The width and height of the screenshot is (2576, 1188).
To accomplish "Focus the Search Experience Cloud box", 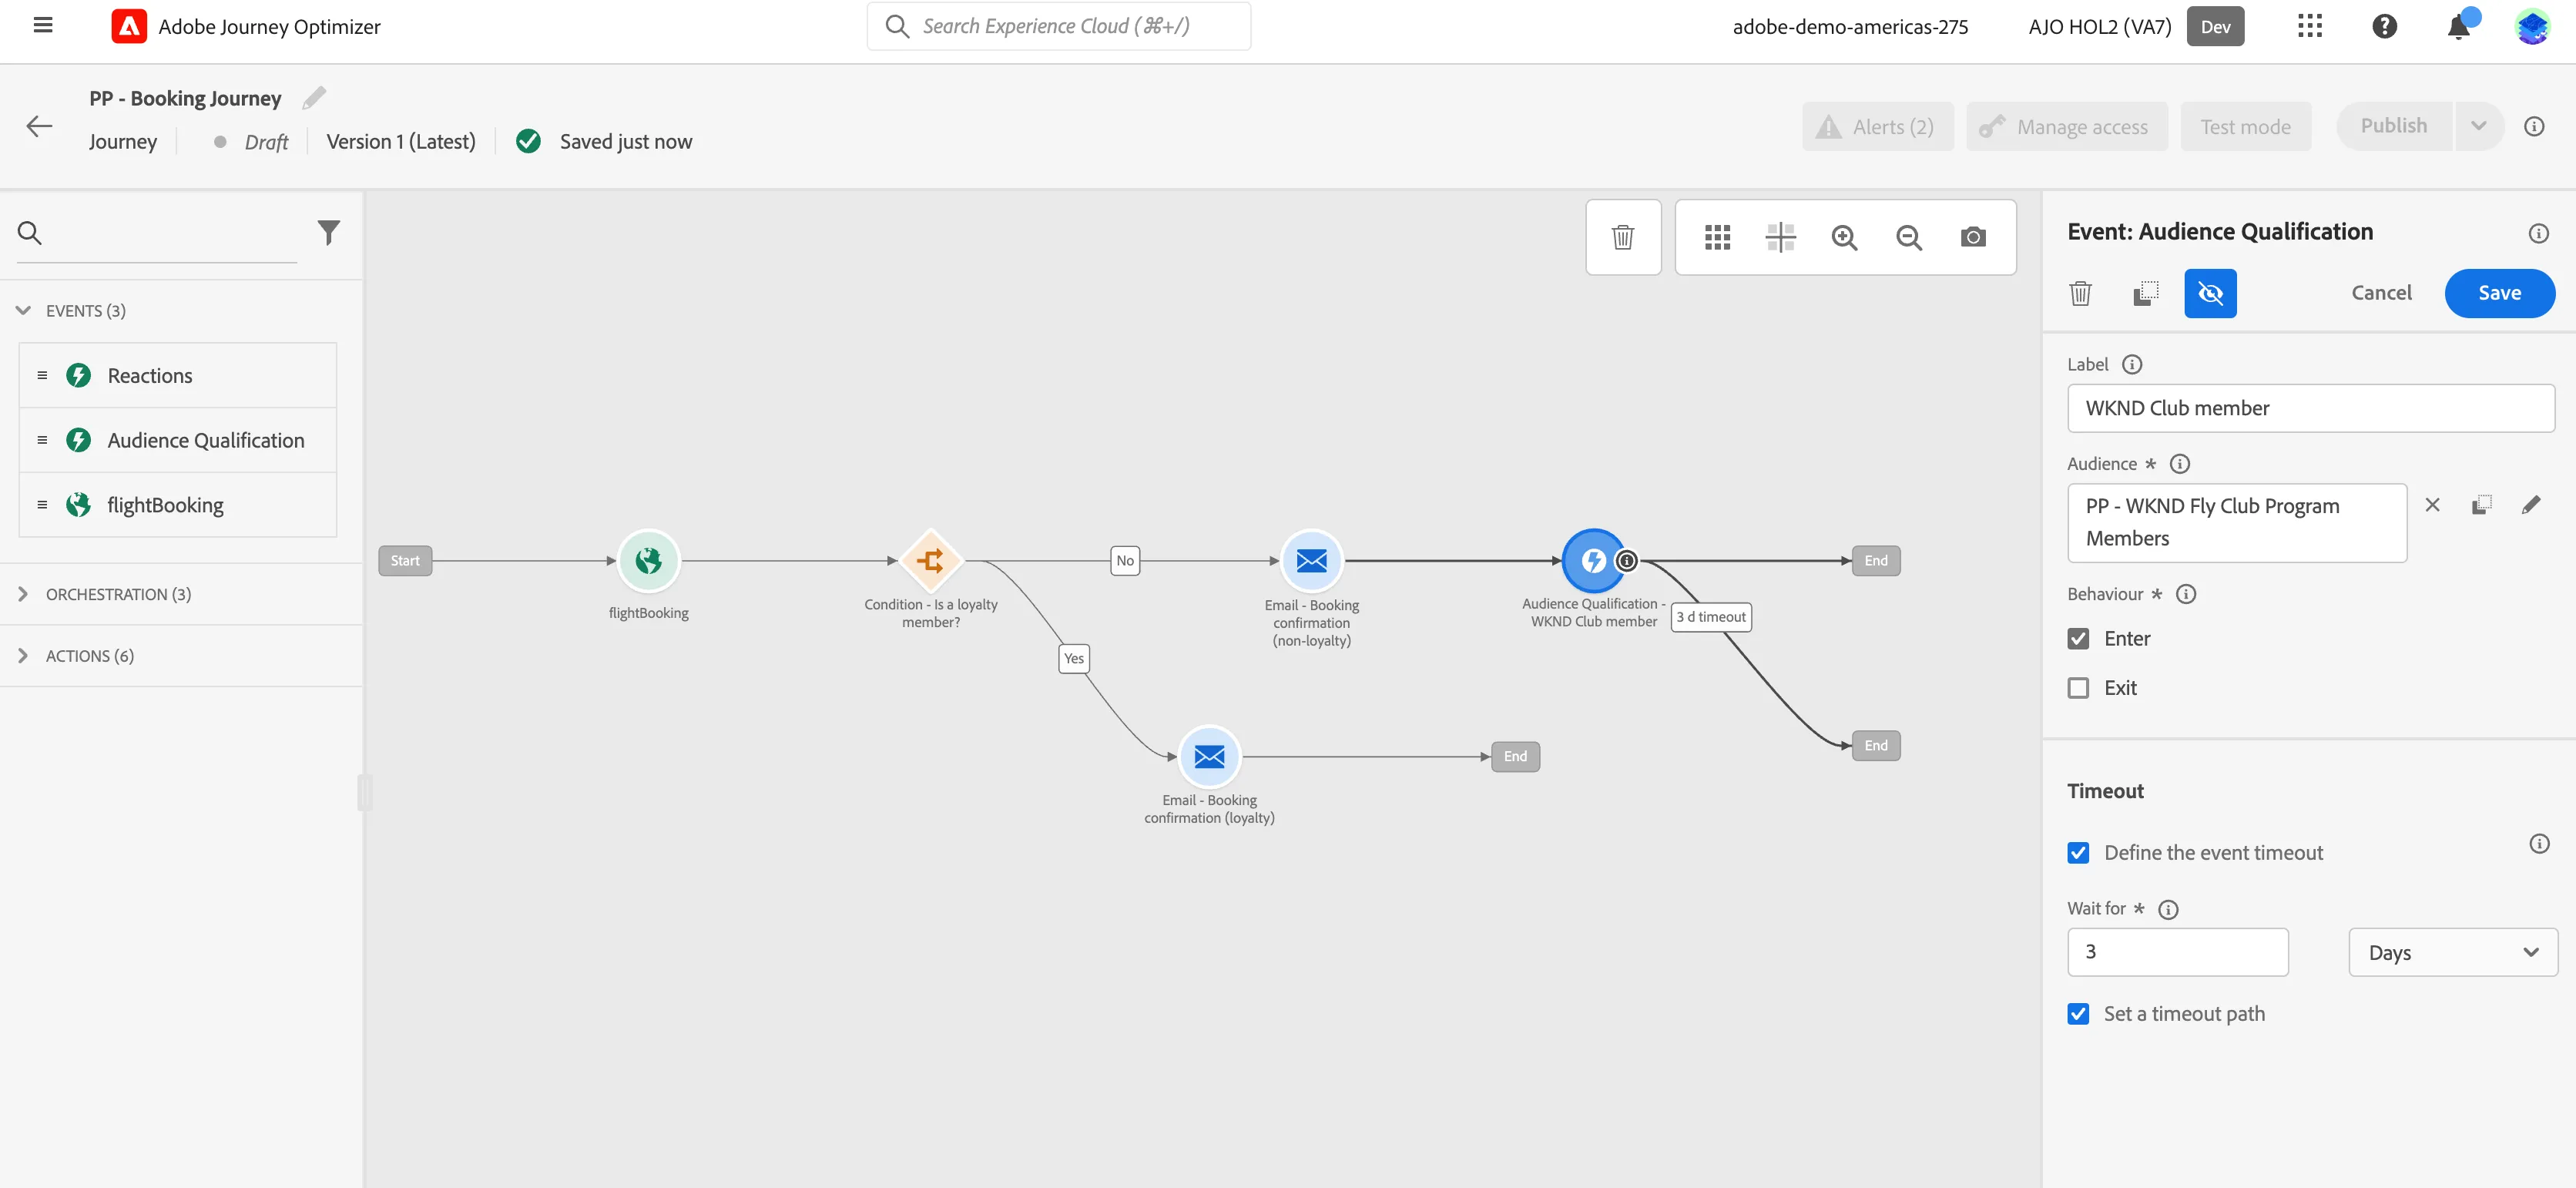I will pos(1058,26).
